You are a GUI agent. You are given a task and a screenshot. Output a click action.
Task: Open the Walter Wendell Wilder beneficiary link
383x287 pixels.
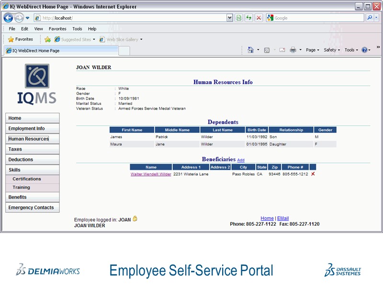[x=150, y=174]
